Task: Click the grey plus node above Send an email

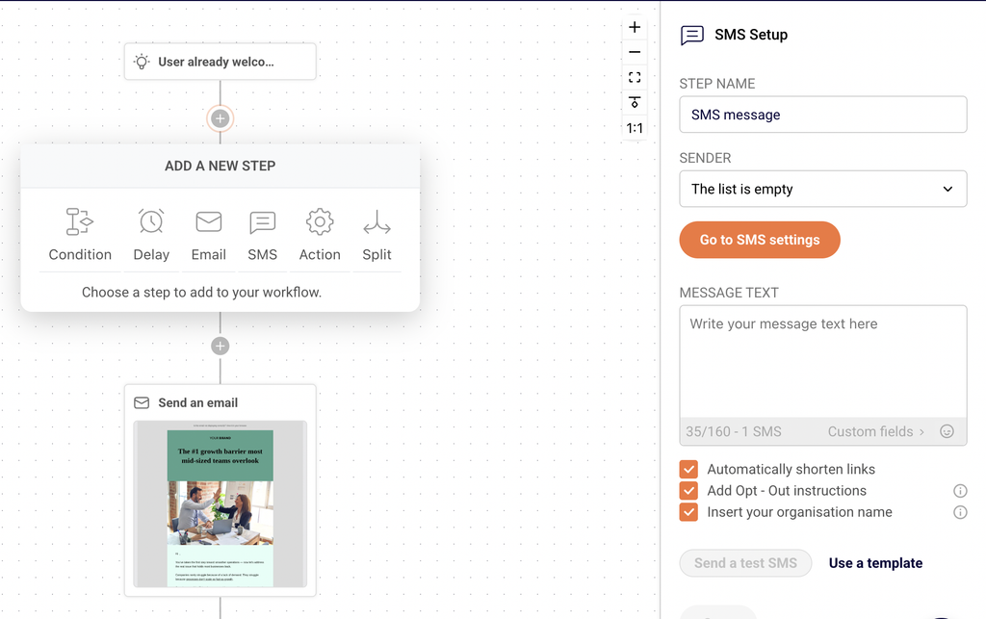Action: point(221,346)
